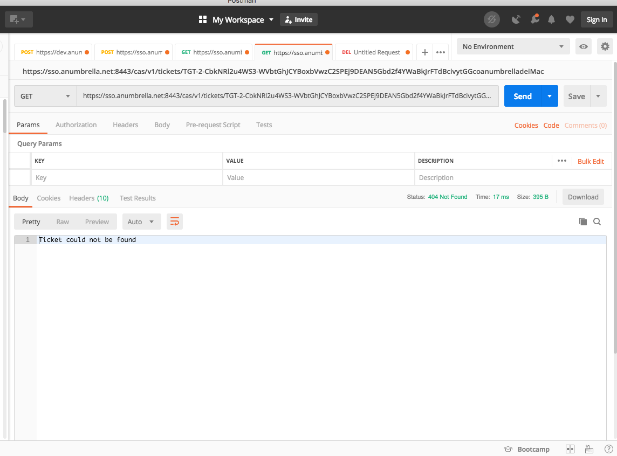Open the environment quick look eye icon
Viewport: 617px width, 456px height.
[583, 46]
